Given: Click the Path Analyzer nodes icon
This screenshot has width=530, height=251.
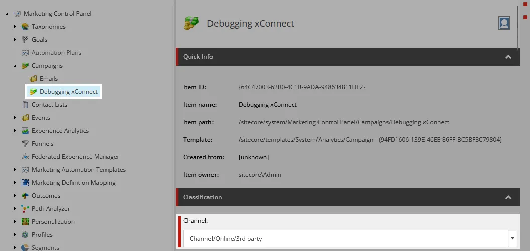Looking at the screenshot, I should pos(25,209).
